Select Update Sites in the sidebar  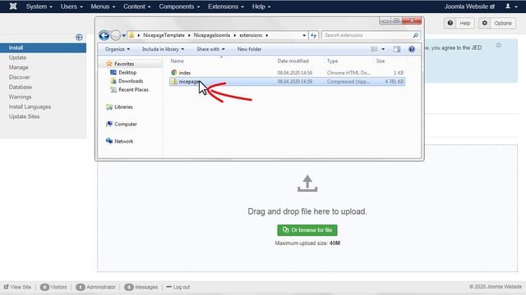click(x=24, y=116)
